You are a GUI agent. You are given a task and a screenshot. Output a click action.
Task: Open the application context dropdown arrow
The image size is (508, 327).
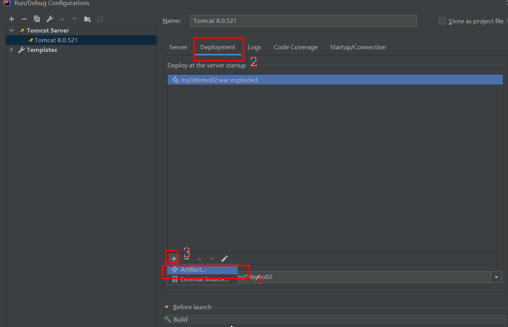point(496,277)
